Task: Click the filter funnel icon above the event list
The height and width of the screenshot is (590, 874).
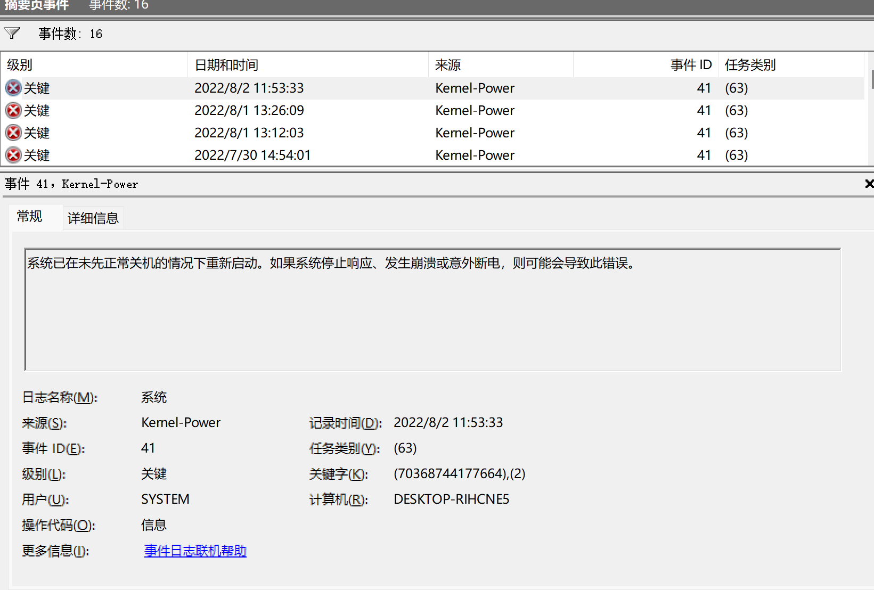Action: pyautogui.click(x=11, y=33)
